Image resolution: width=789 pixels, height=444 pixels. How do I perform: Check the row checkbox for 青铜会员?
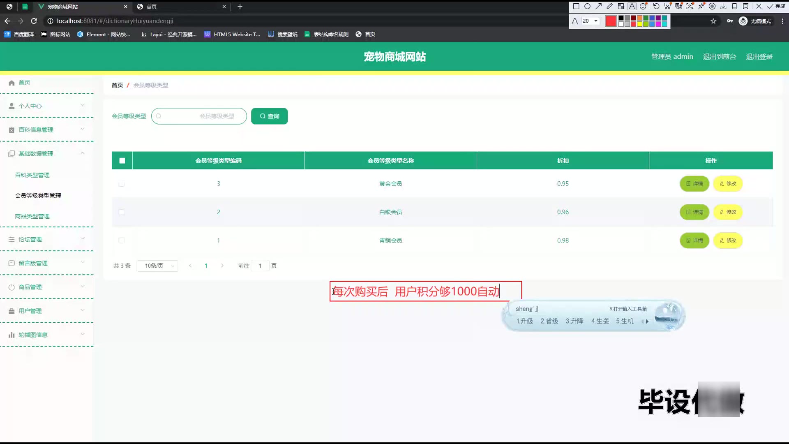click(x=121, y=240)
